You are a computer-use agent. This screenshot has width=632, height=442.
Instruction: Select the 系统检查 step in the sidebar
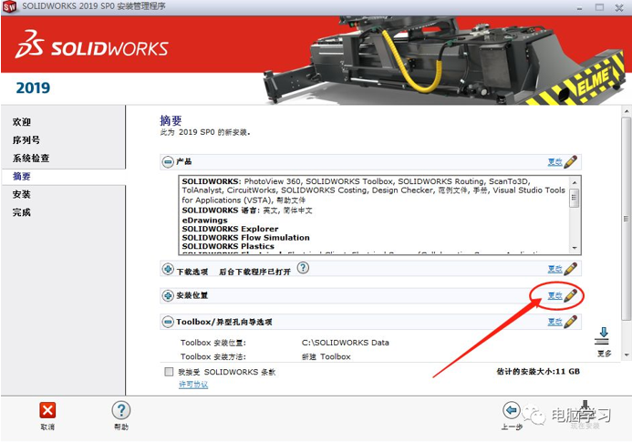click(x=31, y=158)
